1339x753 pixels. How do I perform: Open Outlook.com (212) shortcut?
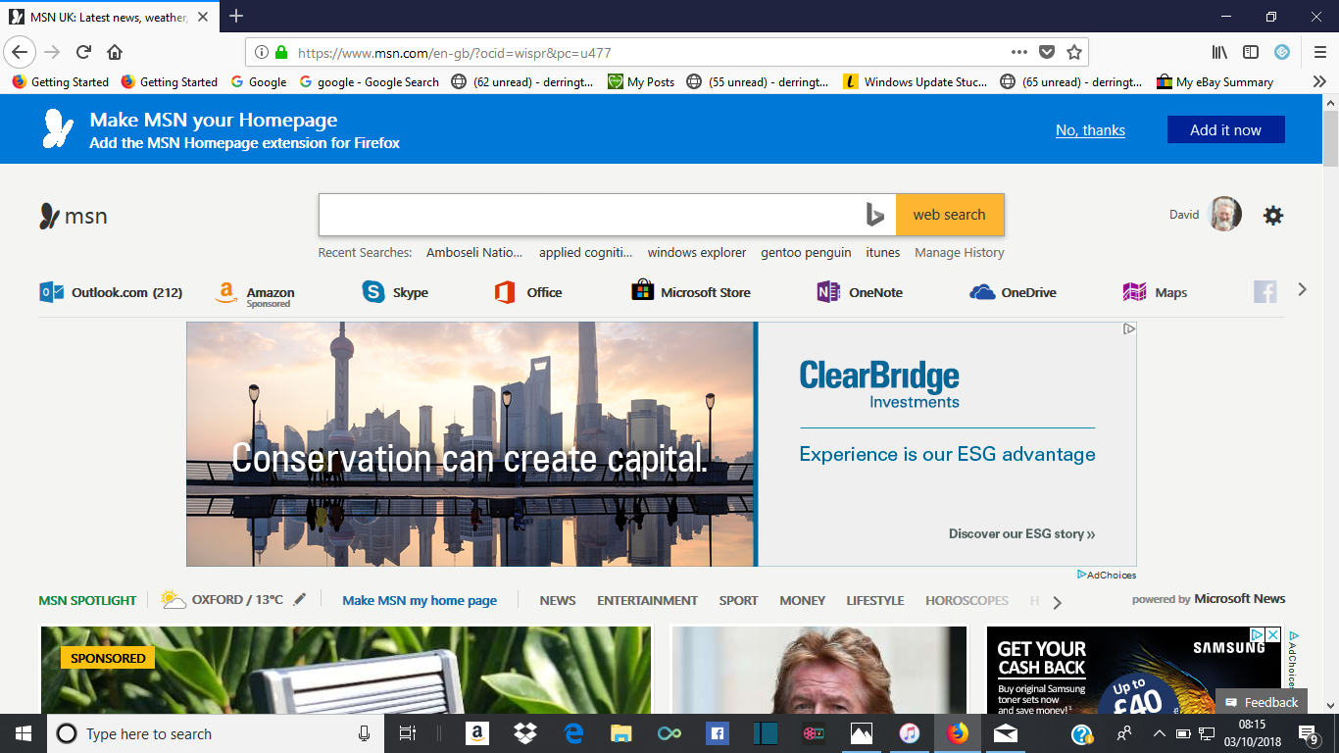click(111, 292)
